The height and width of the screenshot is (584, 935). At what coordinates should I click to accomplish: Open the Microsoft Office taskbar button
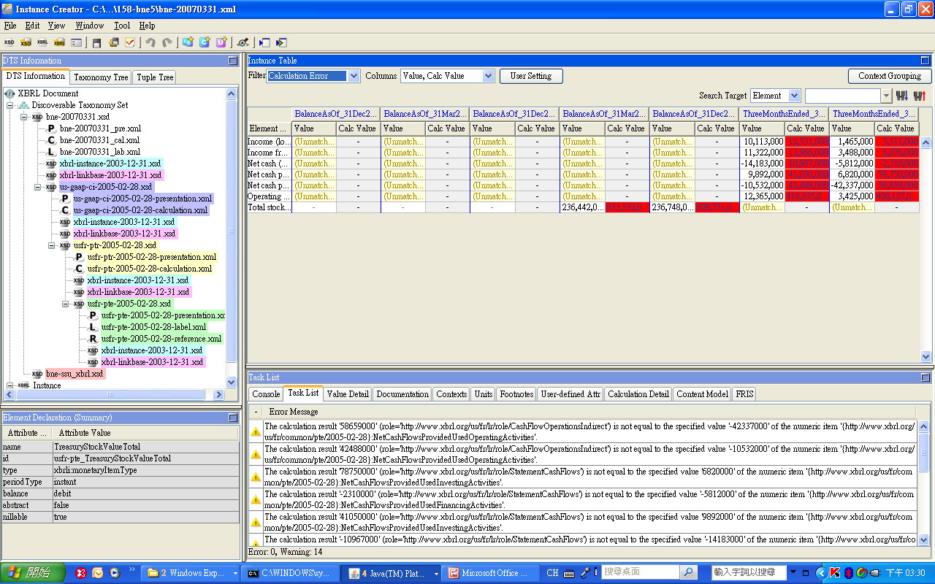pos(491,573)
